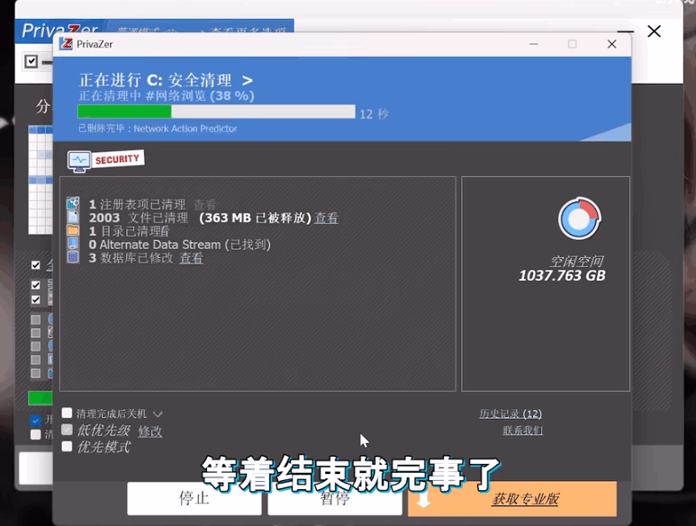
Task: Click 已删除完毕 : Network Action Predictor status text
Action: point(158,129)
